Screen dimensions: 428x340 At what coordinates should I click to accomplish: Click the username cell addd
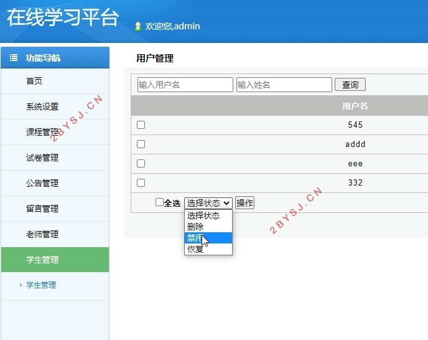coord(355,144)
